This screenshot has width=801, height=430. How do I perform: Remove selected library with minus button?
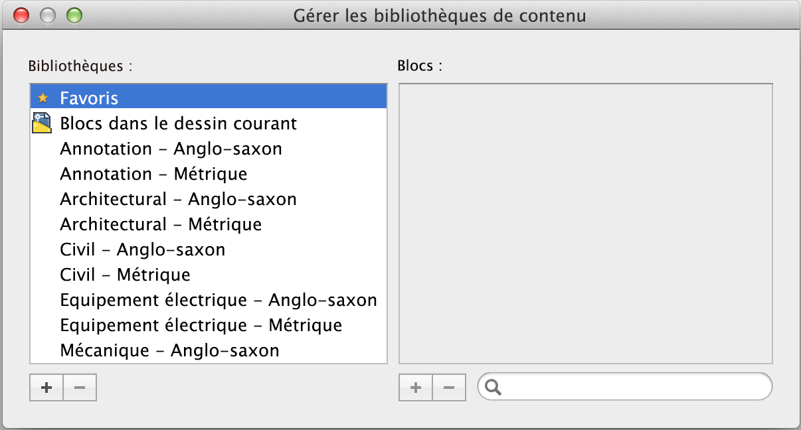pyautogui.click(x=80, y=388)
